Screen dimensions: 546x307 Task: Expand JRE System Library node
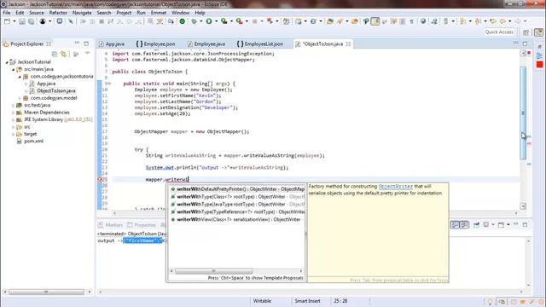pyautogui.click(x=14, y=119)
